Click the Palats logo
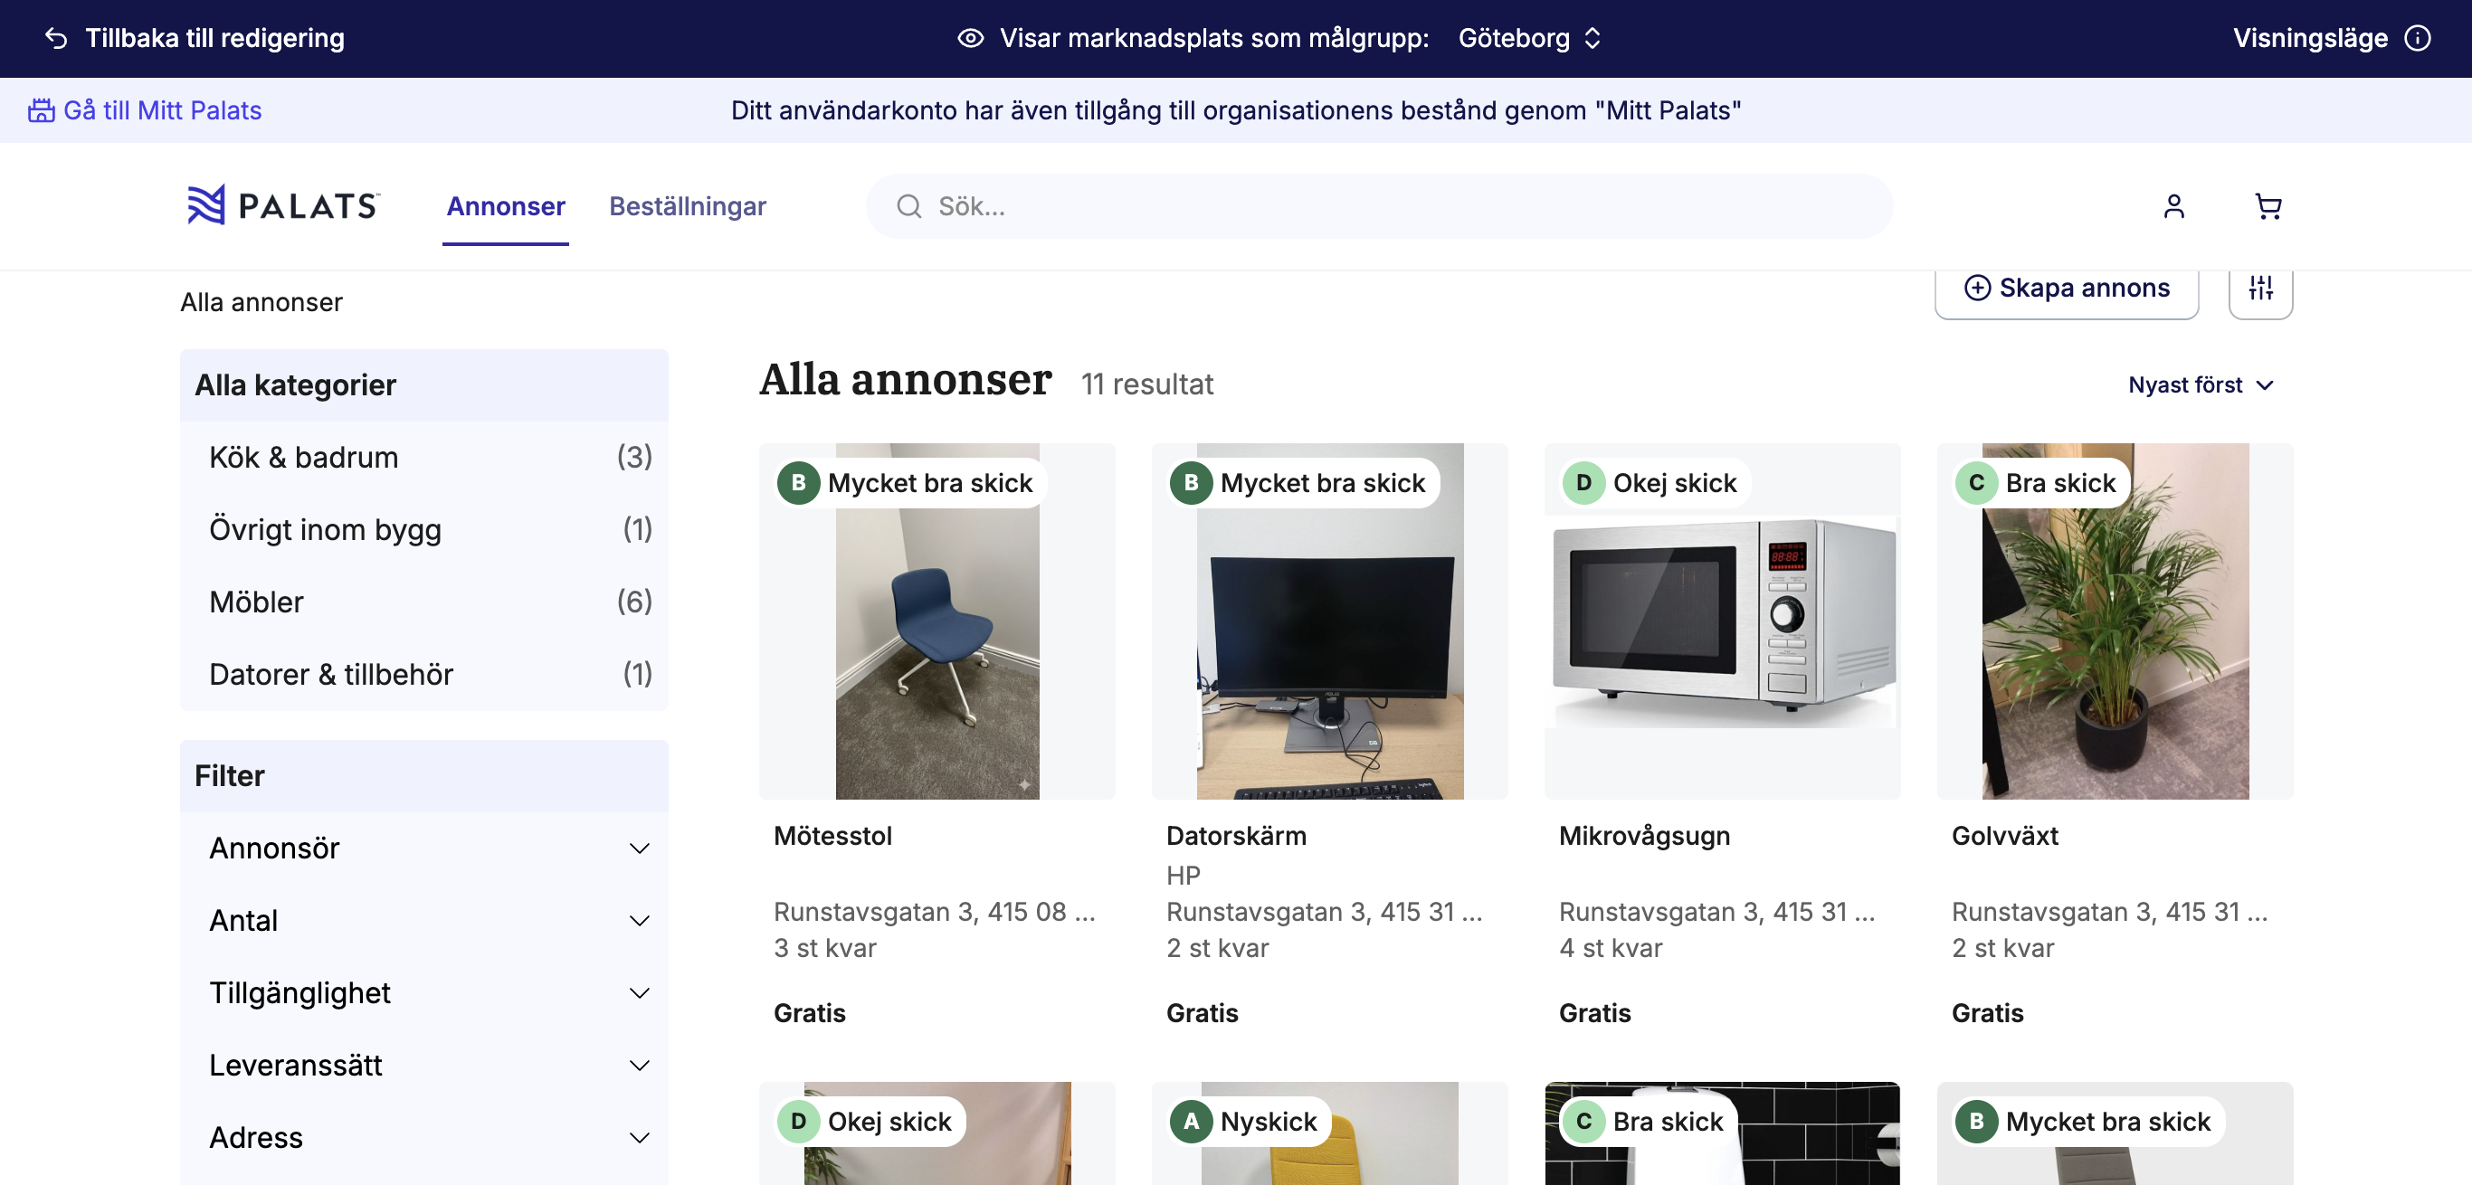Screen dimensions: 2472x1185 pos(284,205)
